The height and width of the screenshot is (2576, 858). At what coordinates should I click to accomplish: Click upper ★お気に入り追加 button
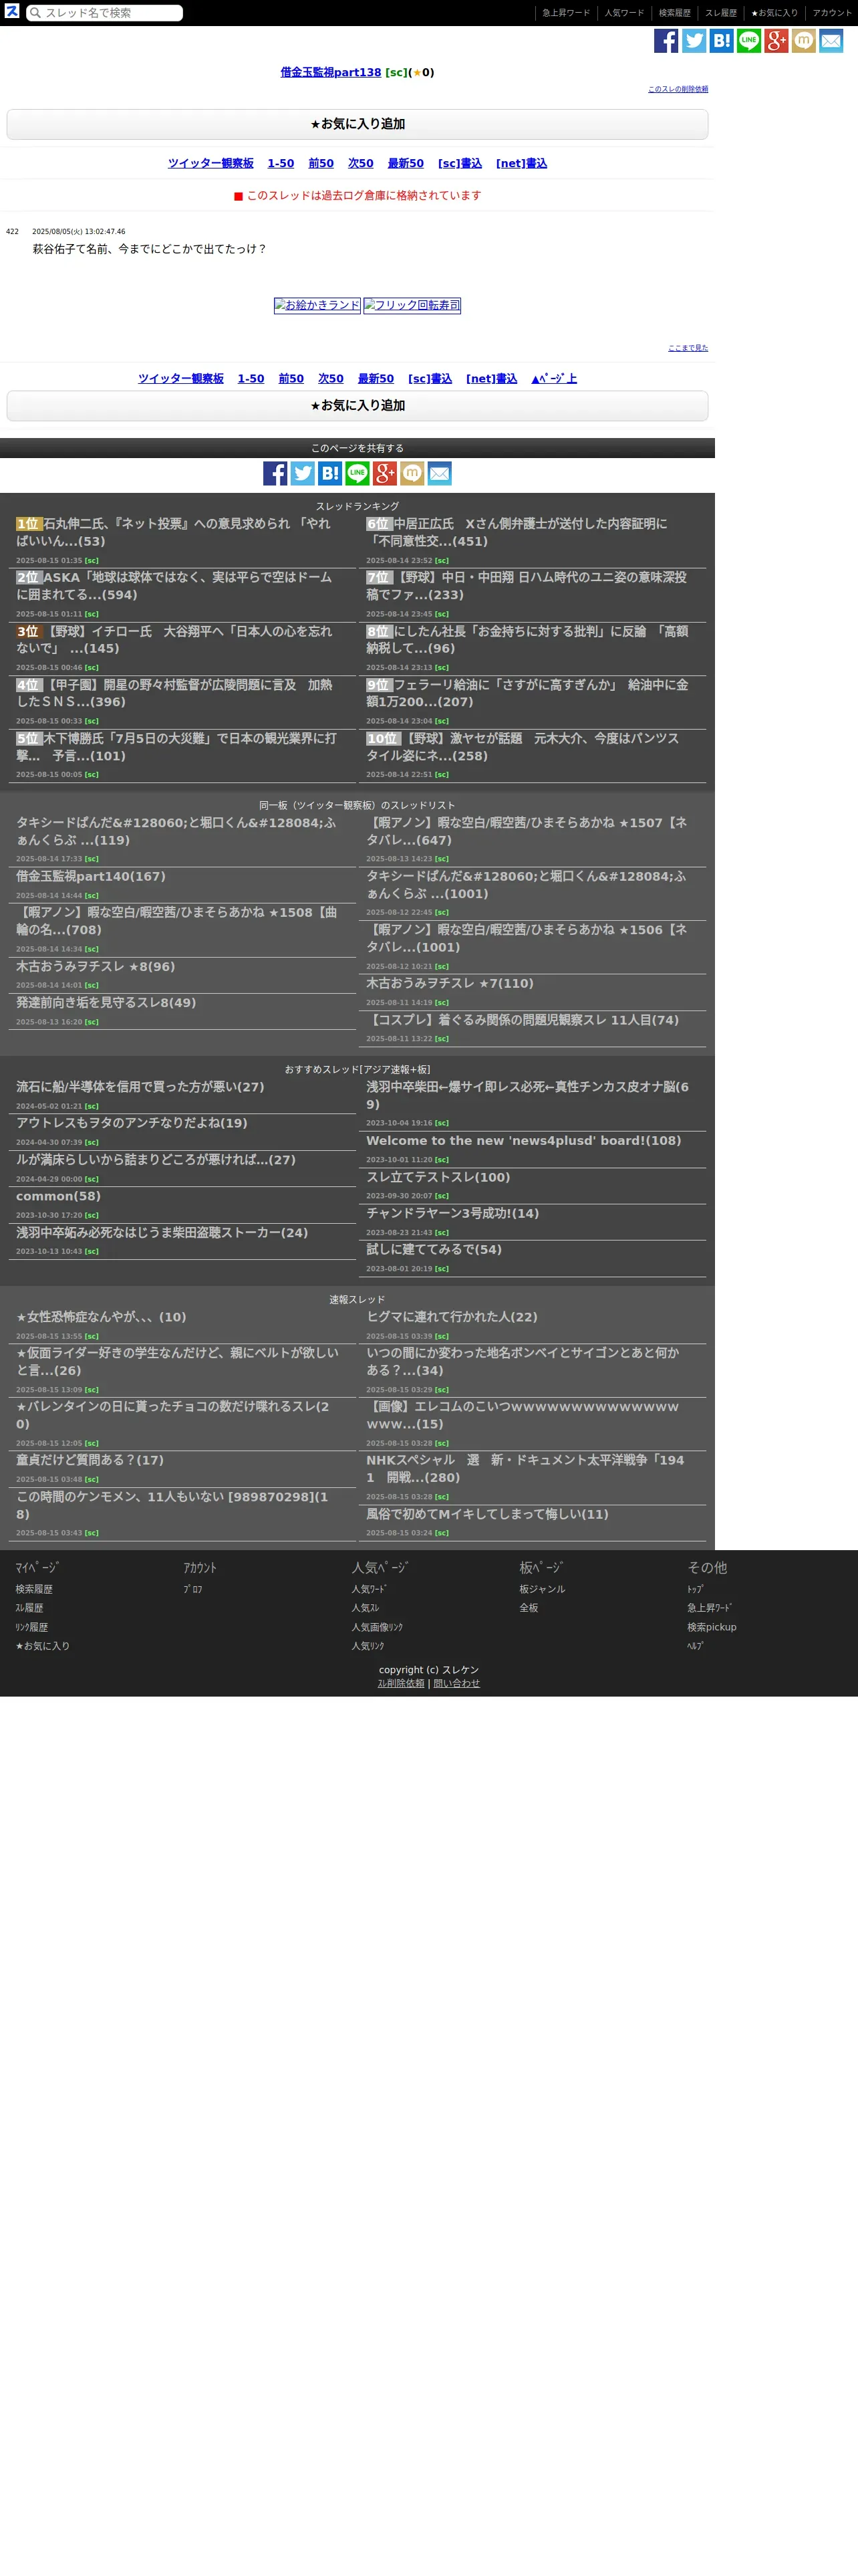tap(357, 124)
